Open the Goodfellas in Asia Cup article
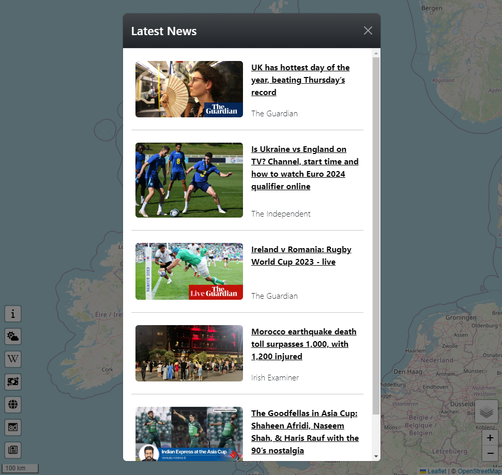The image size is (502, 475). (x=305, y=432)
